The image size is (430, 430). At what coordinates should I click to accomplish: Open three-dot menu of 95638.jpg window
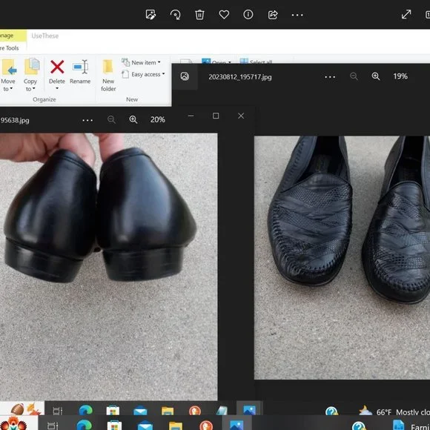coord(87,120)
